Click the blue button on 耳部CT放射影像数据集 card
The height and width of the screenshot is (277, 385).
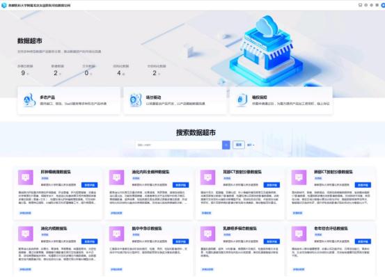(x=272, y=185)
